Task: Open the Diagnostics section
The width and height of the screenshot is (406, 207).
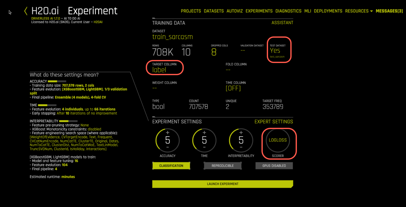Action: pyautogui.click(x=289, y=11)
